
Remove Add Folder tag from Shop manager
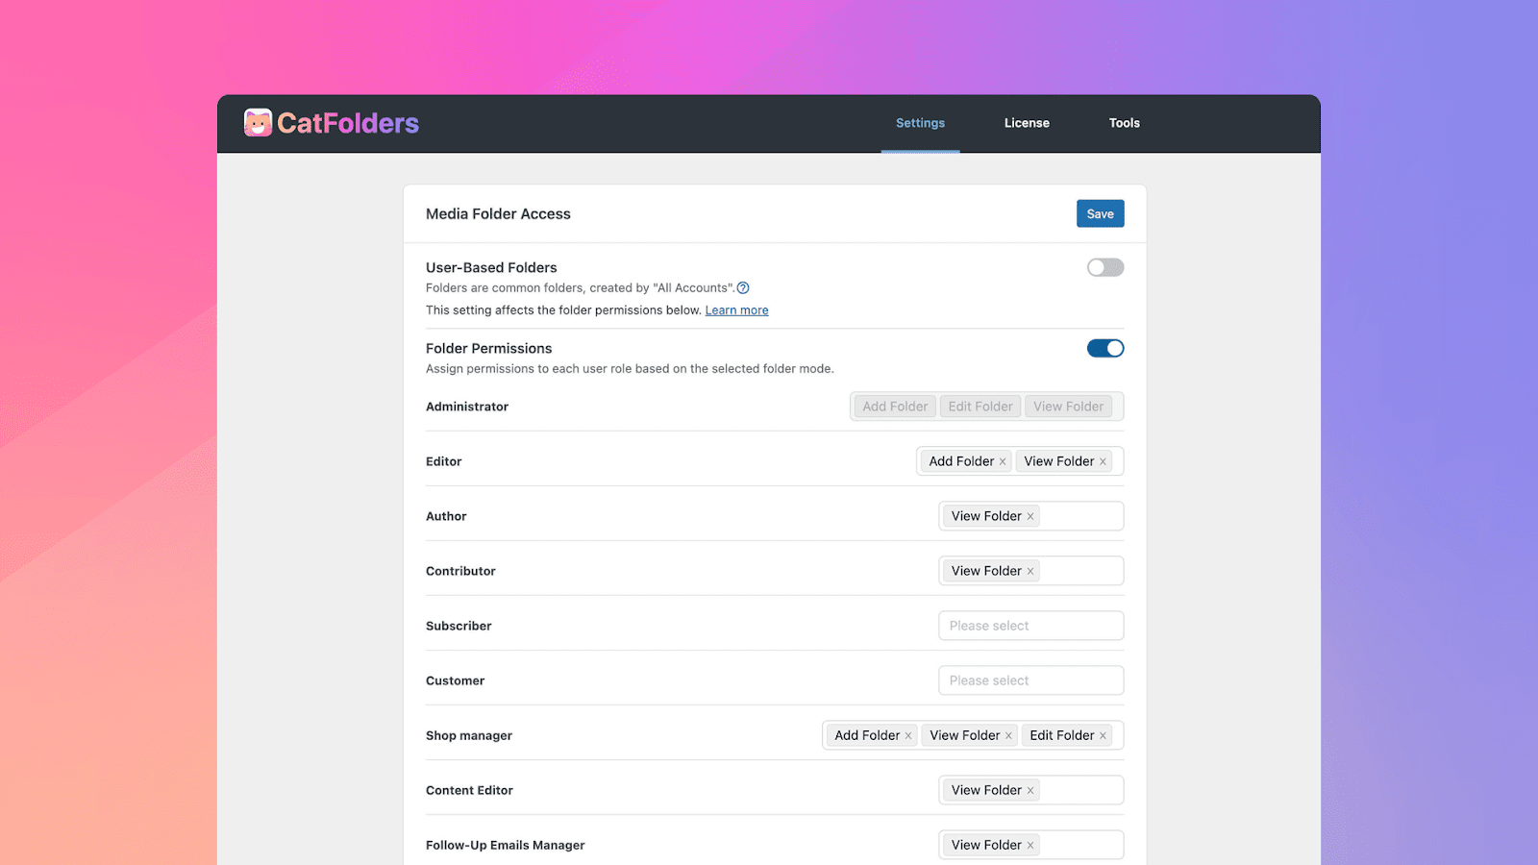(908, 736)
